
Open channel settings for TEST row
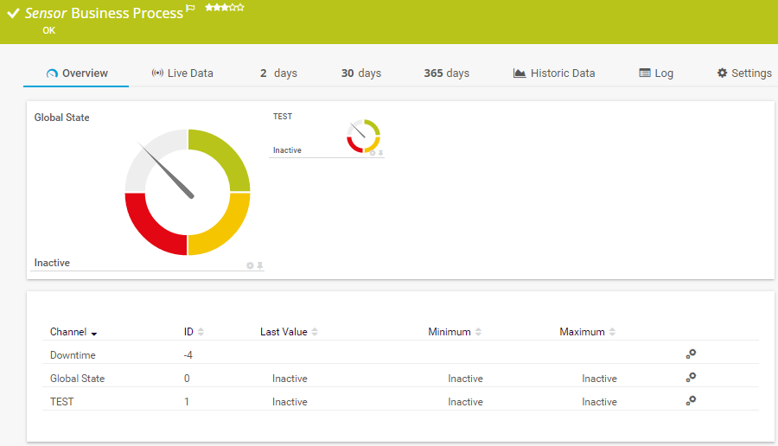[x=690, y=400]
